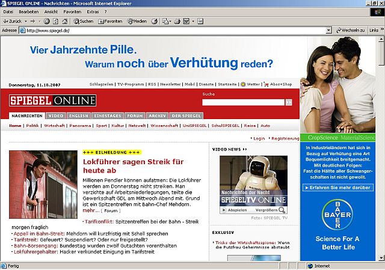Open the Wirtschaft section link
This screenshot has height=270, width=385.
(x=54, y=126)
